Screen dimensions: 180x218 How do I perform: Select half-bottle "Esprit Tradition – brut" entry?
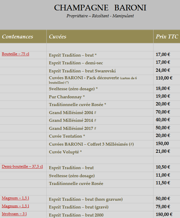tap(71, 168)
